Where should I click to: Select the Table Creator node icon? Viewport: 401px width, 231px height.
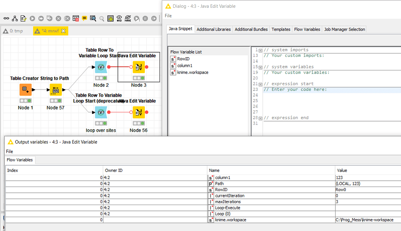pos(25,89)
